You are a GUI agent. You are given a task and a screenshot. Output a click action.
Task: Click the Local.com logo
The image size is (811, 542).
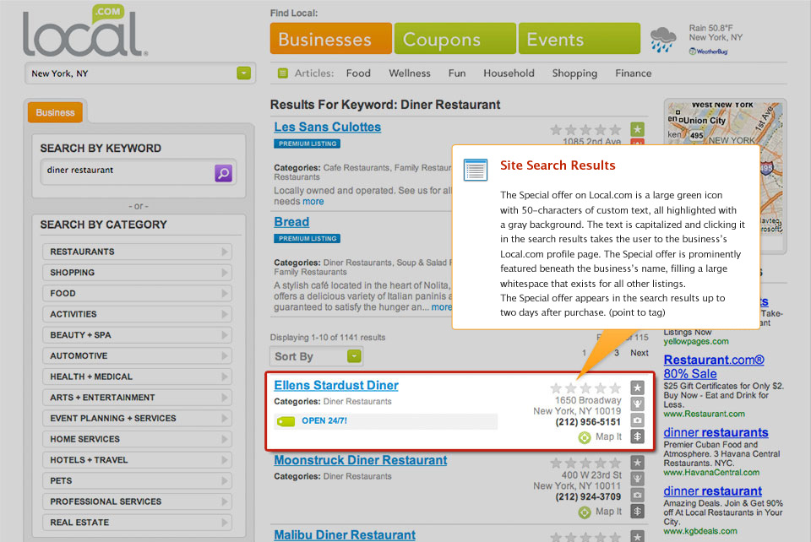tap(85, 32)
